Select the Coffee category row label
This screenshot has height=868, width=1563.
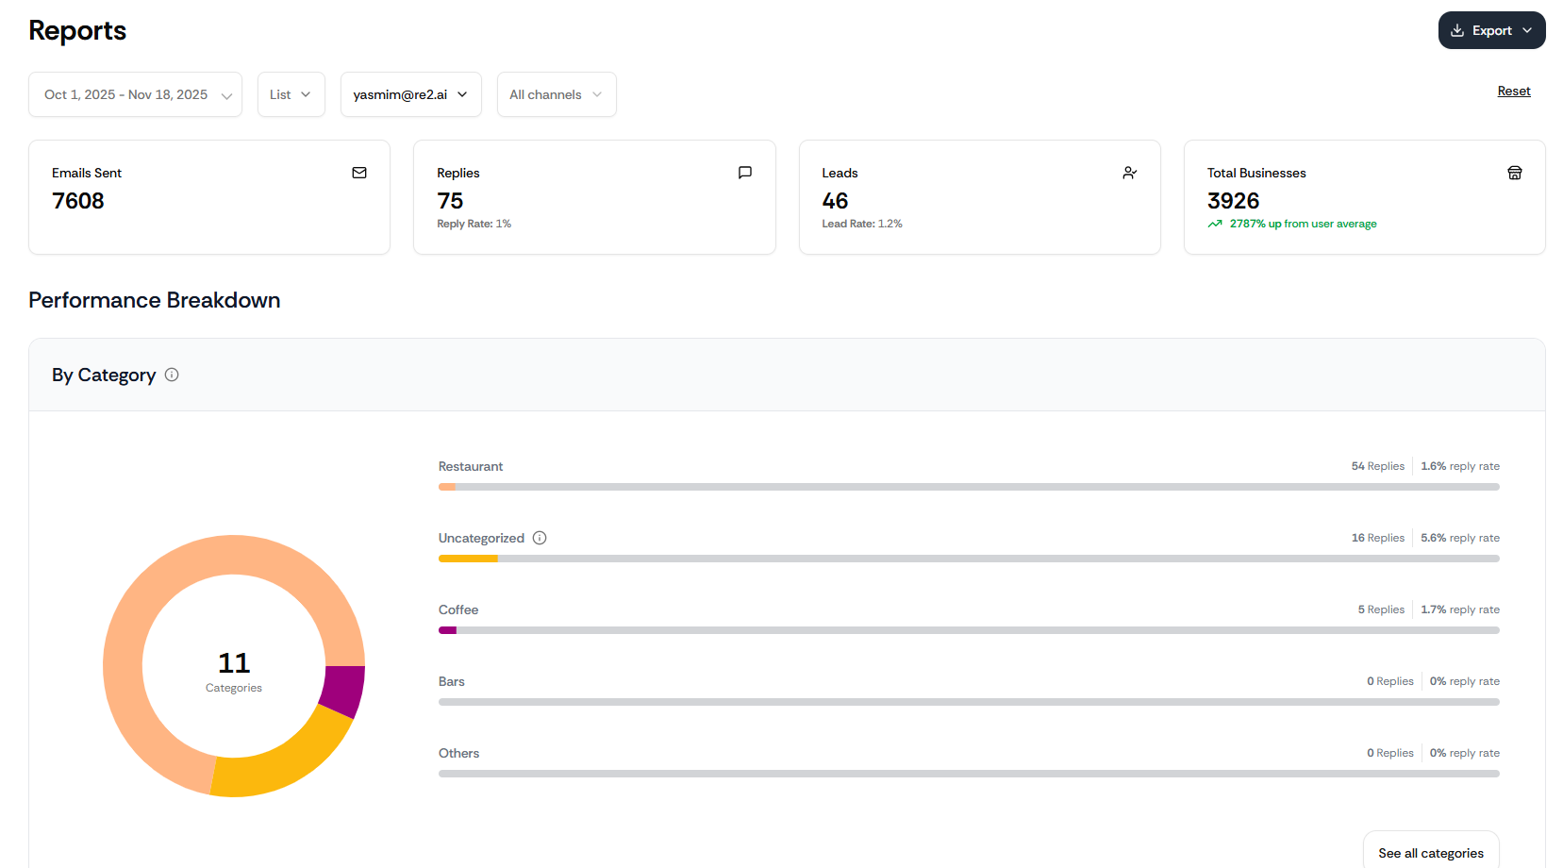coord(458,609)
